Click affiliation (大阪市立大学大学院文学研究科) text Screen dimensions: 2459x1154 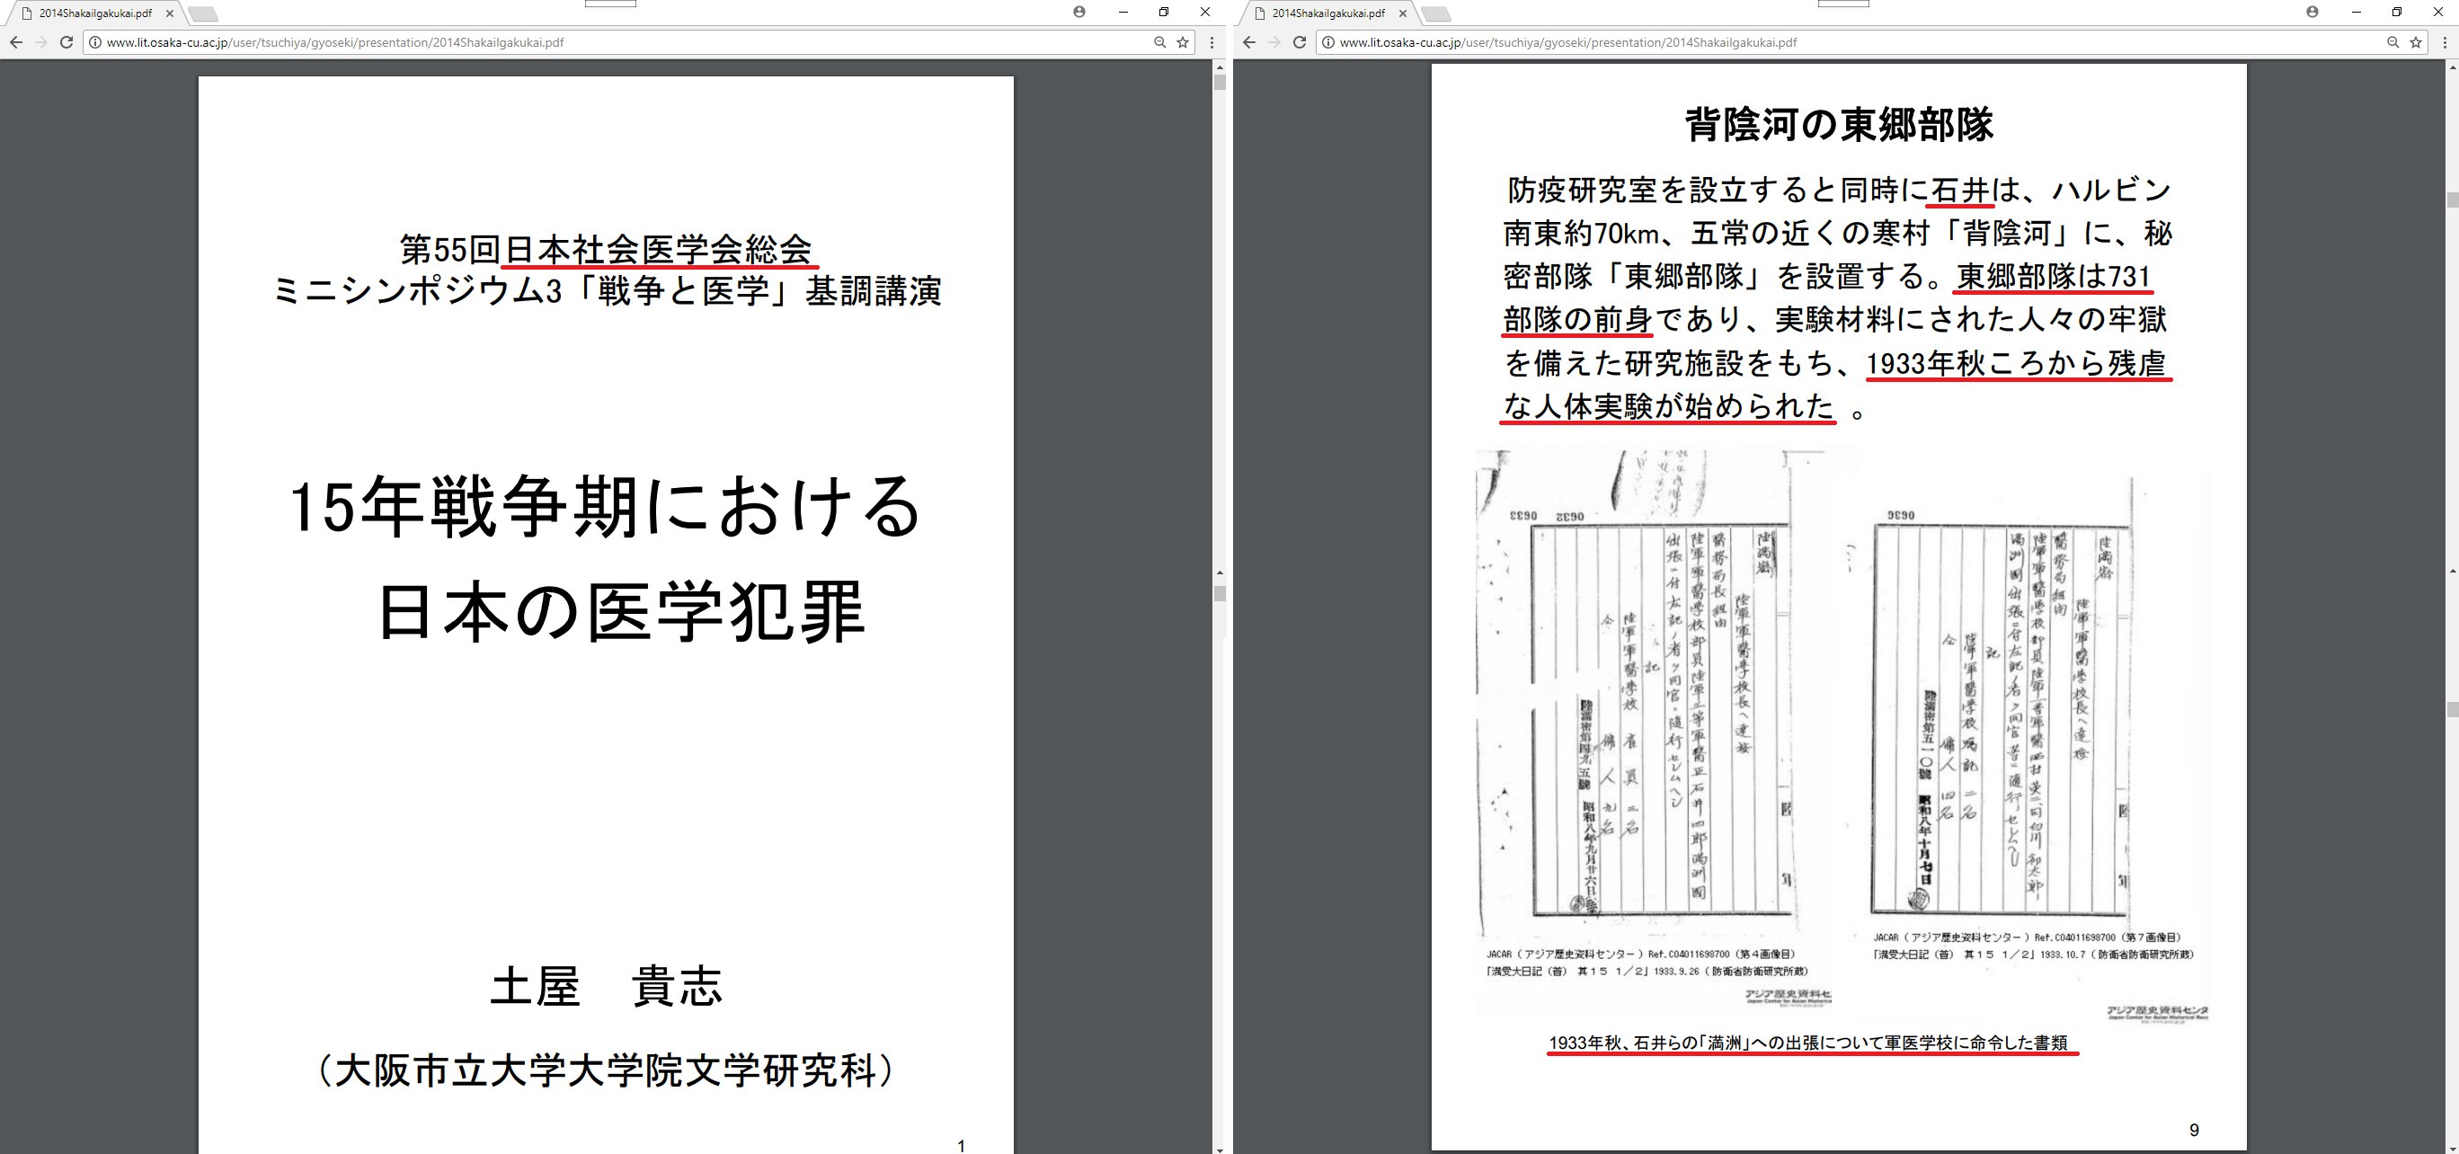tap(606, 1070)
